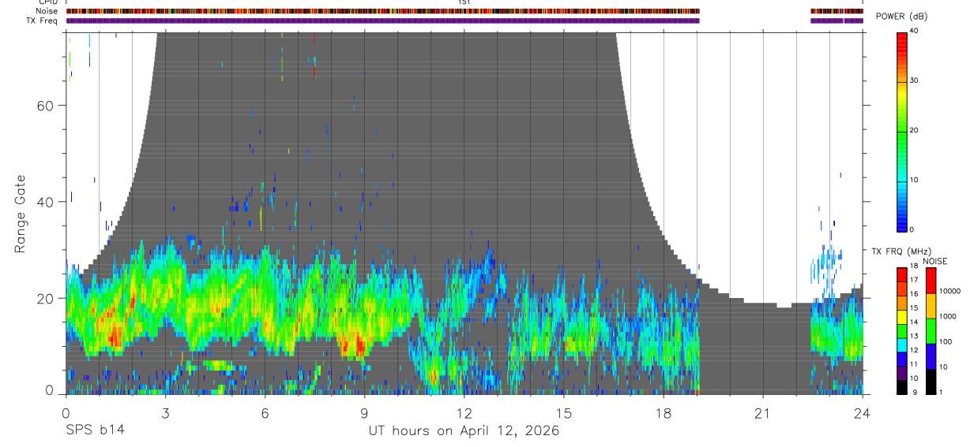Click the strong red echo near 9 UT
This screenshot has height=447, width=970.
click(x=361, y=345)
